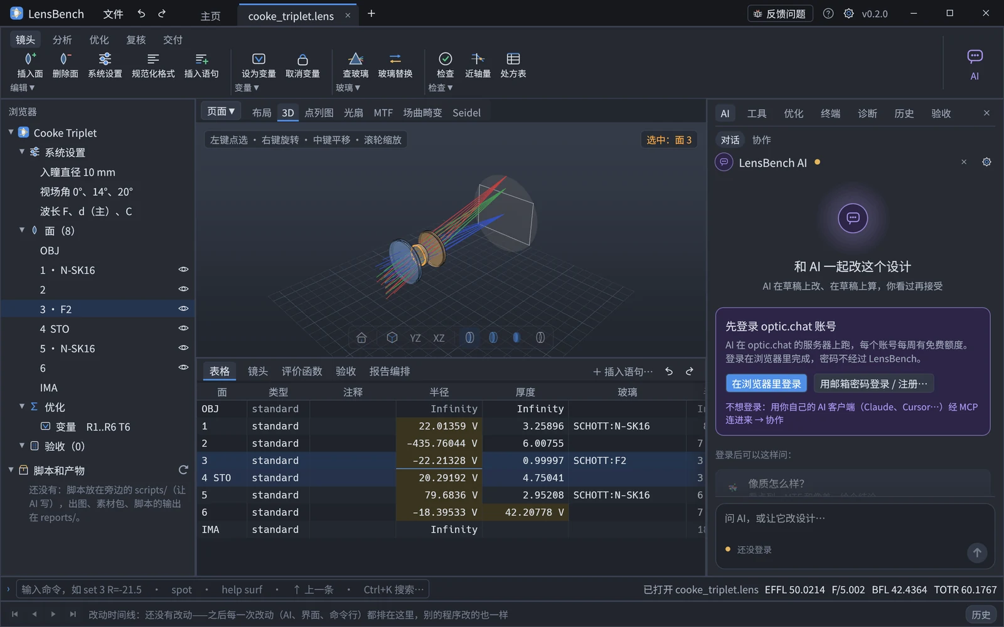Hide surface 3 F2 via eye icon
This screenshot has height=627, width=1004.
[x=183, y=308]
